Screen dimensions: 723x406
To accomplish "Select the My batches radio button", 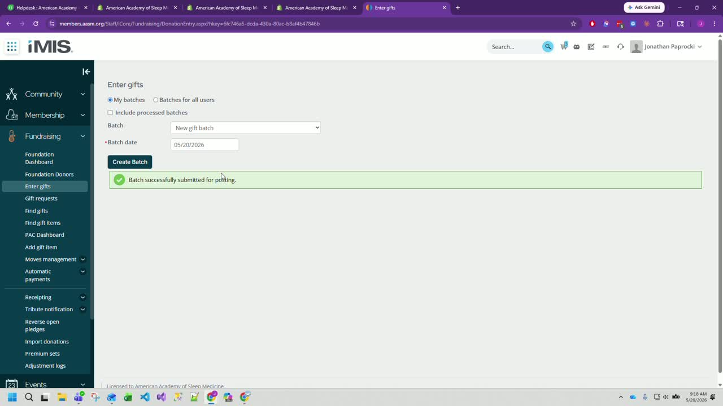I will click(110, 100).
